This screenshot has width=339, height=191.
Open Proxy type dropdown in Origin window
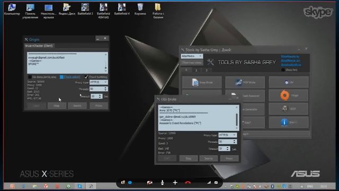tap(99, 82)
